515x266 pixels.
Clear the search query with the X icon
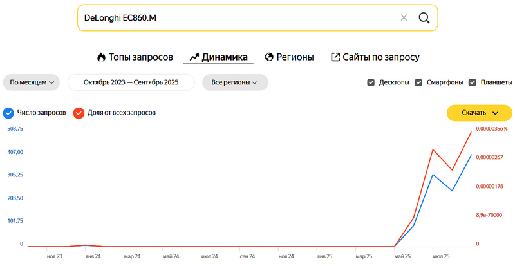(404, 18)
